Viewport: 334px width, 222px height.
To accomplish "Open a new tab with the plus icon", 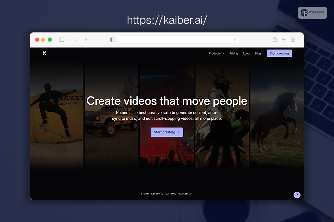I will coord(284,40).
